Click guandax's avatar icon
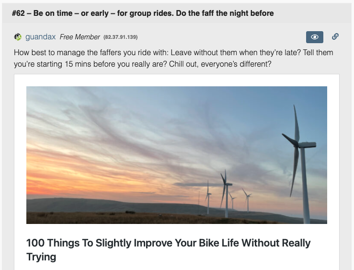Viewport: 354px width, 270px height. (x=18, y=37)
